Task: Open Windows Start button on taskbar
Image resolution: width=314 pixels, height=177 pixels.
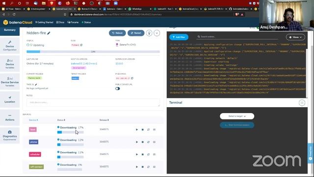Action: click(x=4, y=3)
